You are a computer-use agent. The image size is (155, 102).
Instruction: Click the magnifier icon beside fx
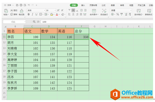[x=34, y=22]
